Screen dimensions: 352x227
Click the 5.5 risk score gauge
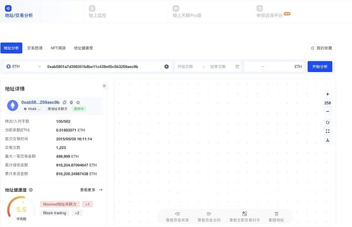tap(21, 209)
